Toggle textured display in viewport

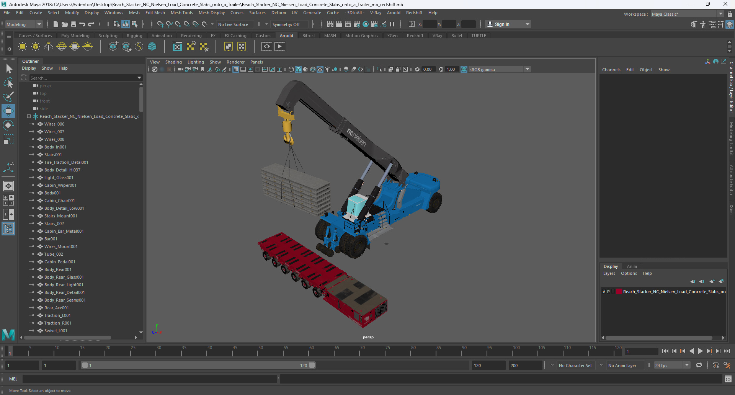[320, 69]
